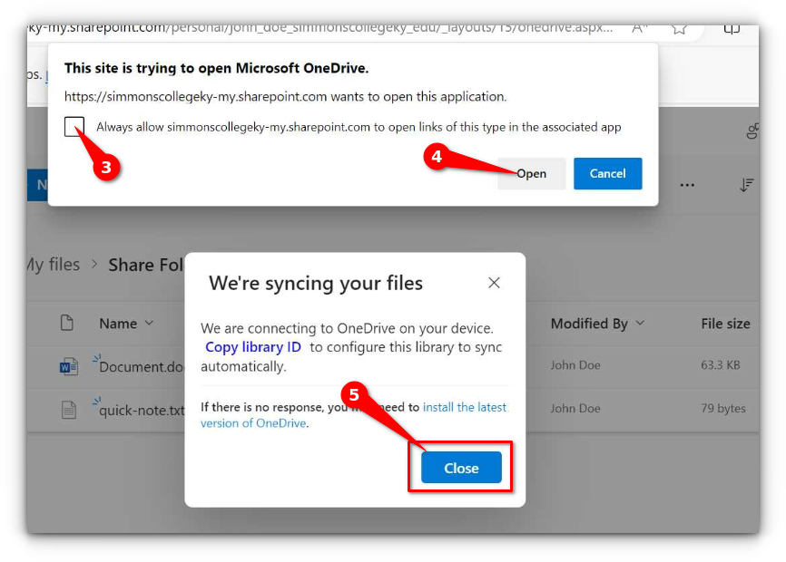Click the file type column header icon
The image size is (786, 562).
[66, 323]
